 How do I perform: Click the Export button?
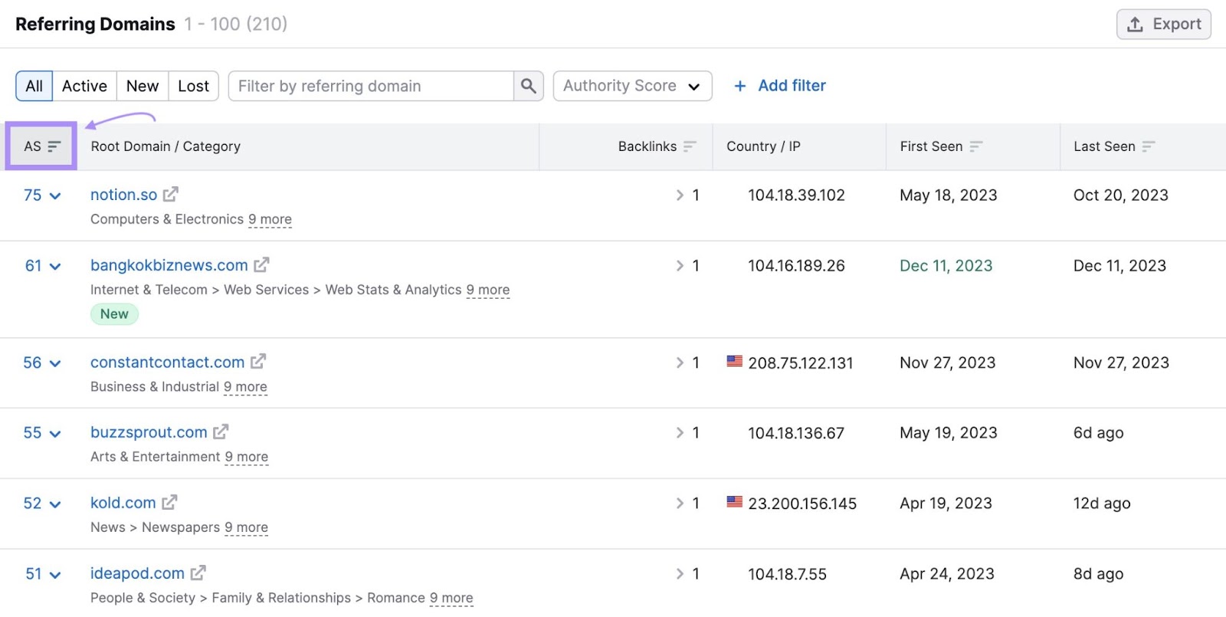[x=1163, y=24]
